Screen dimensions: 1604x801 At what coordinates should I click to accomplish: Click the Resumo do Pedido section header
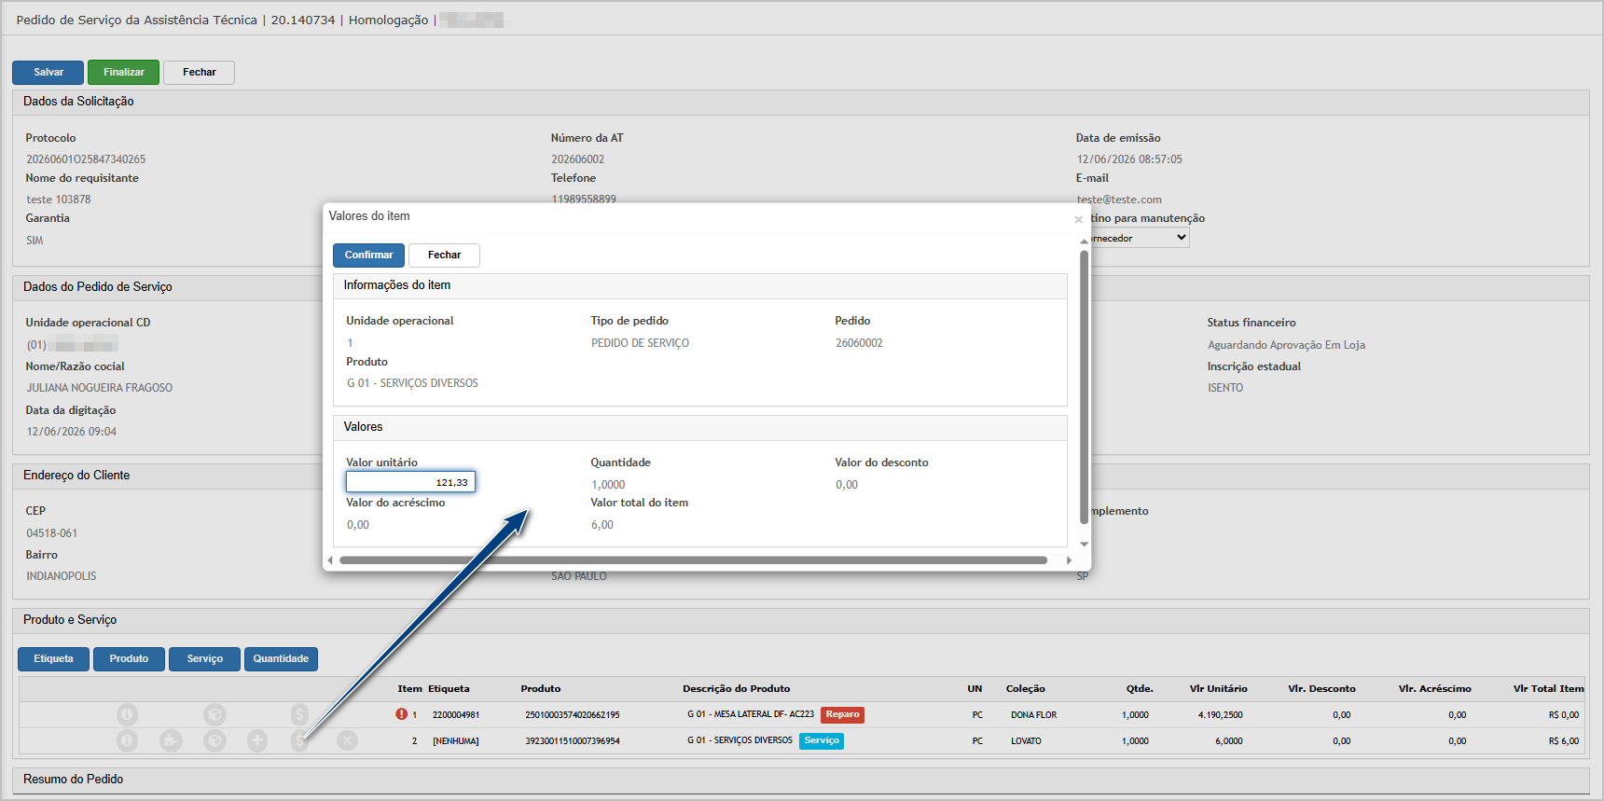(73, 780)
